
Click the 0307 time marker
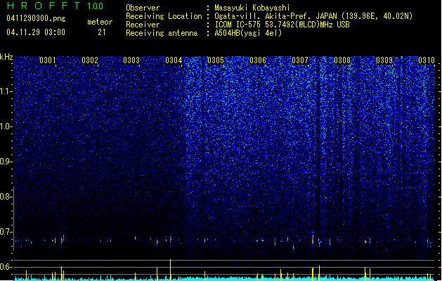[x=300, y=60]
